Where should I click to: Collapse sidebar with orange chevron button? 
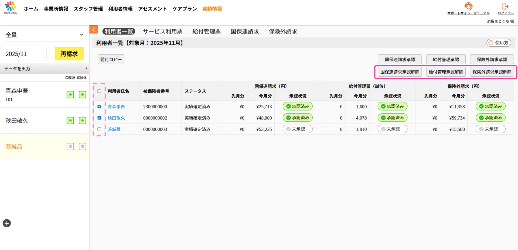tap(94, 30)
